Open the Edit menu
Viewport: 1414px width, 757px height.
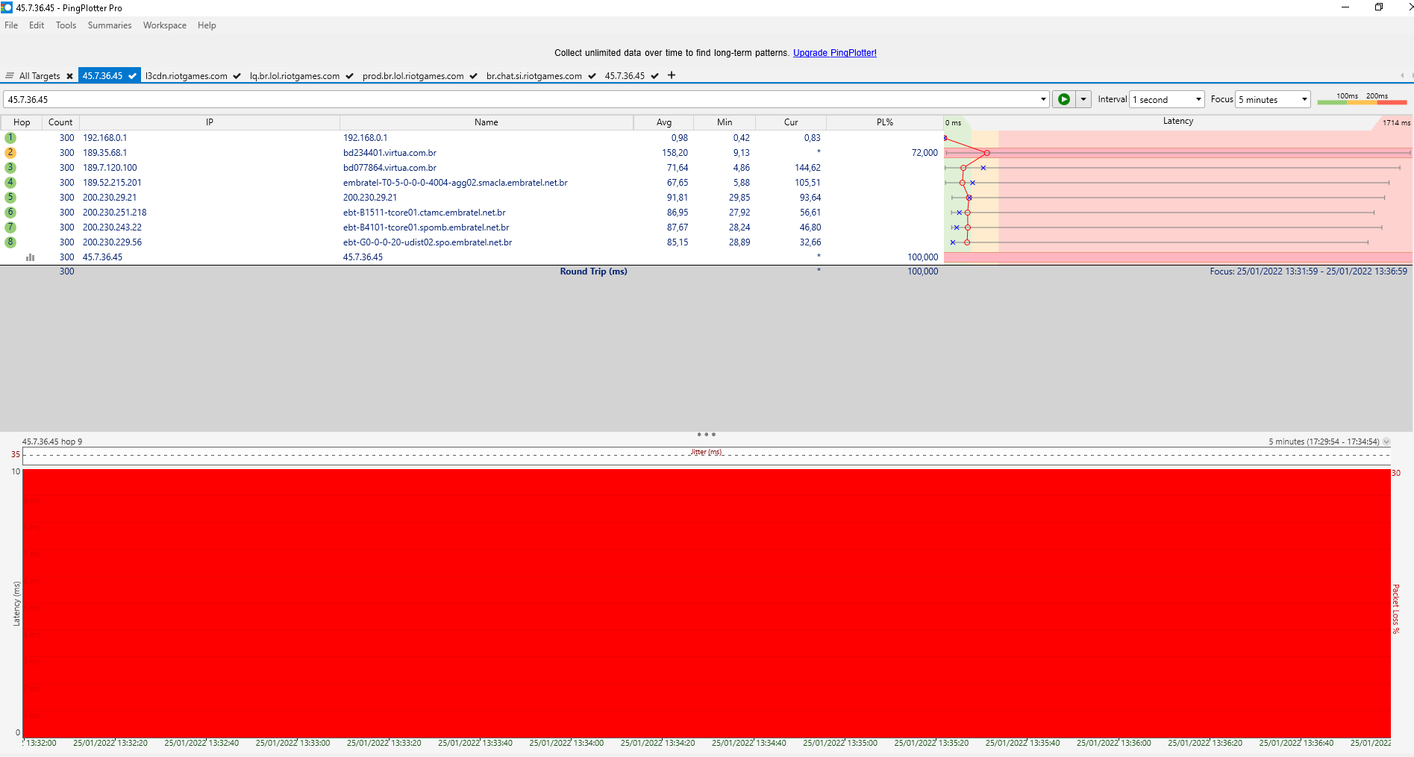pyautogui.click(x=37, y=25)
